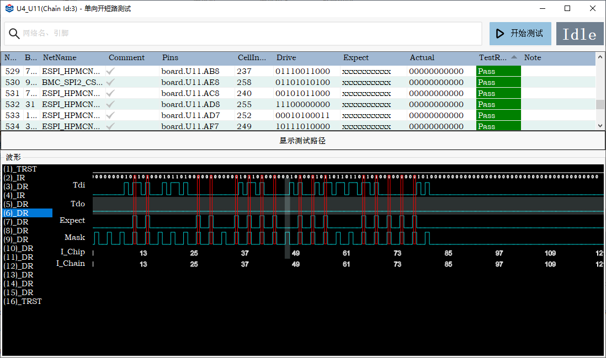Focus the net name and pin search field
This screenshot has width=606, height=358.
(243, 34)
